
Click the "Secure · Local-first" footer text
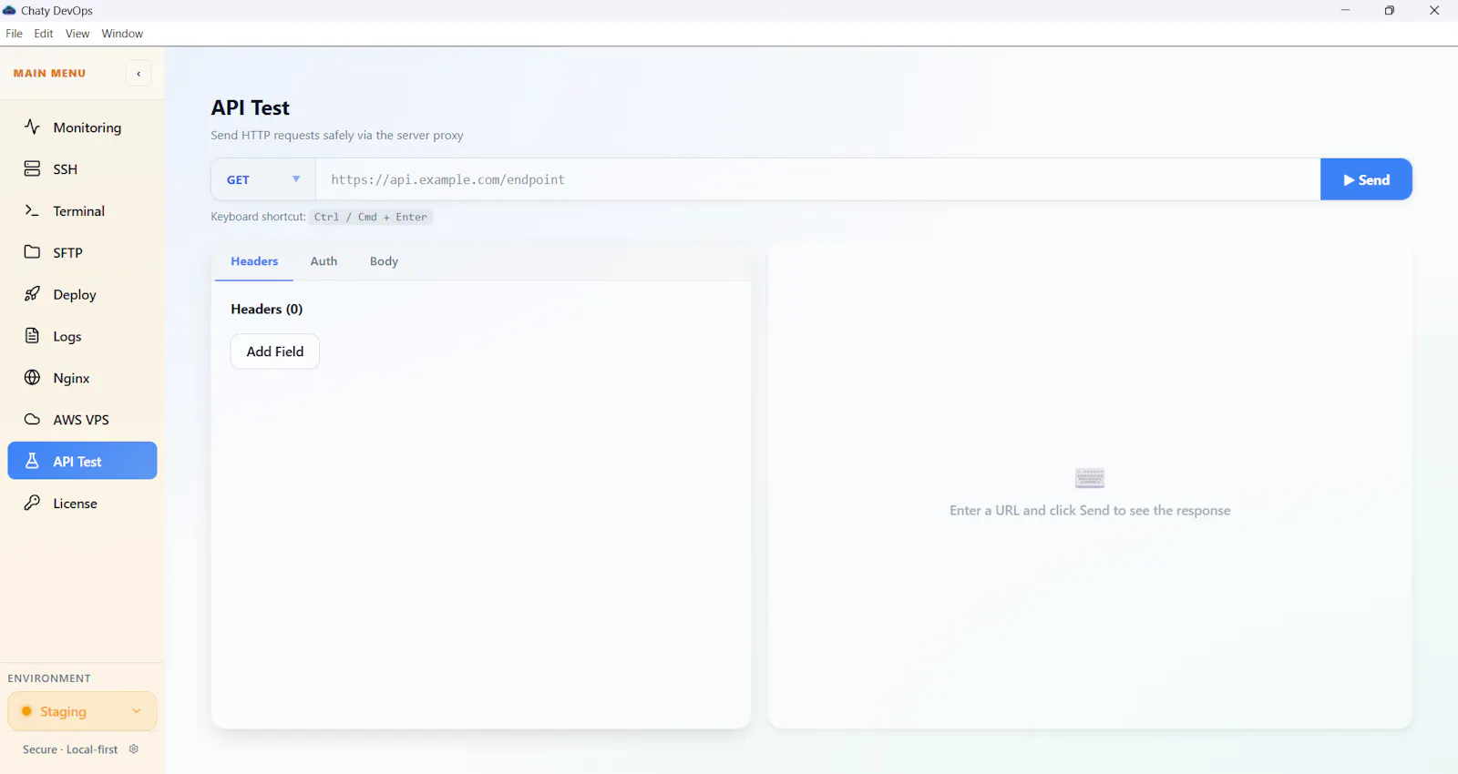click(70, 749)
